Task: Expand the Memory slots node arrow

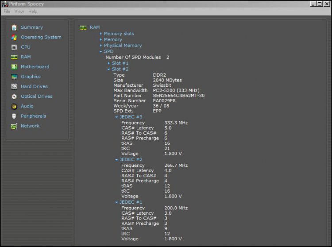Action: tap(101, 34)
